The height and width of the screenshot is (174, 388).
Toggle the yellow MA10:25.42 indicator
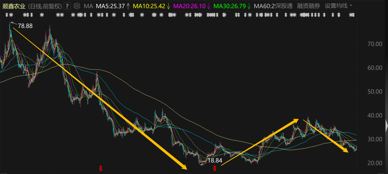149,6
